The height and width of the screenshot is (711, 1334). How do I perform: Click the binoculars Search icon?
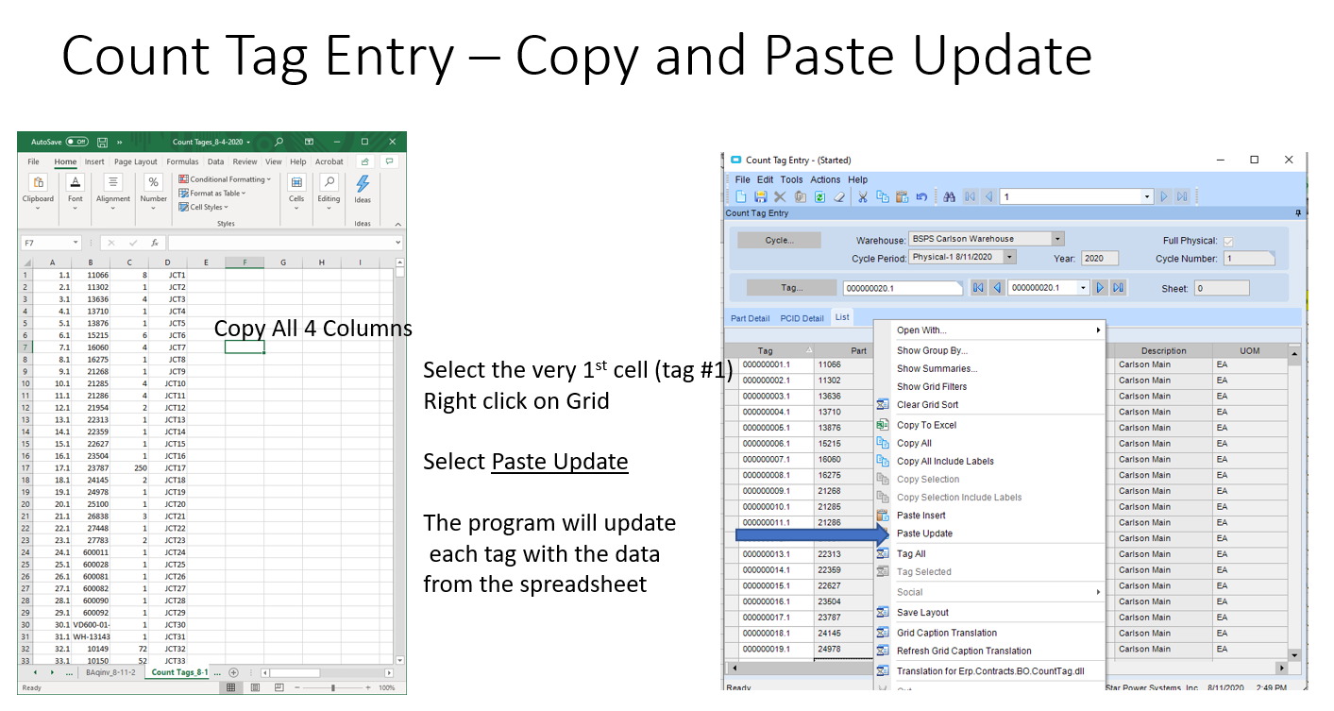point(949,196)
